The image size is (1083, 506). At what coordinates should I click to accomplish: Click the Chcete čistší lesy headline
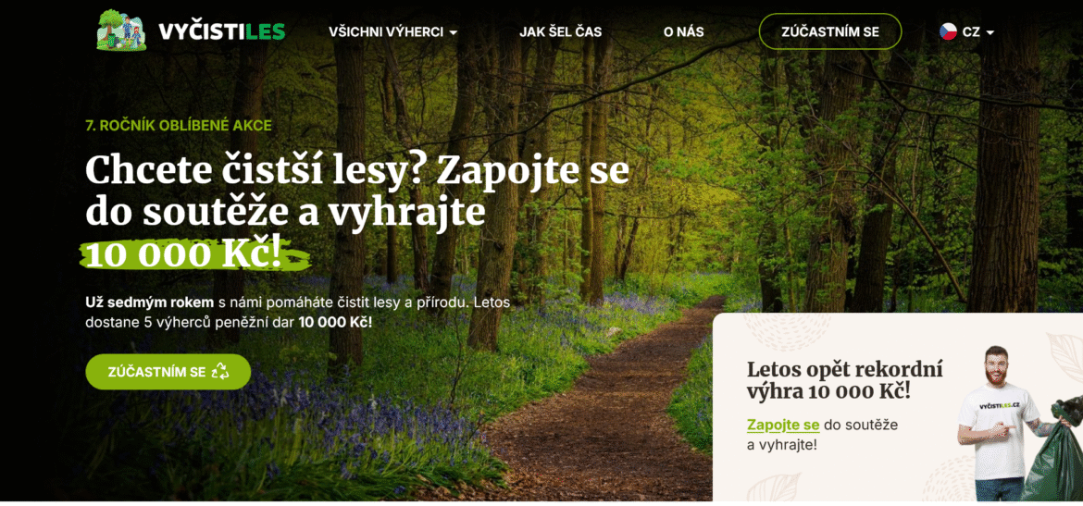[x=357, y=213]
